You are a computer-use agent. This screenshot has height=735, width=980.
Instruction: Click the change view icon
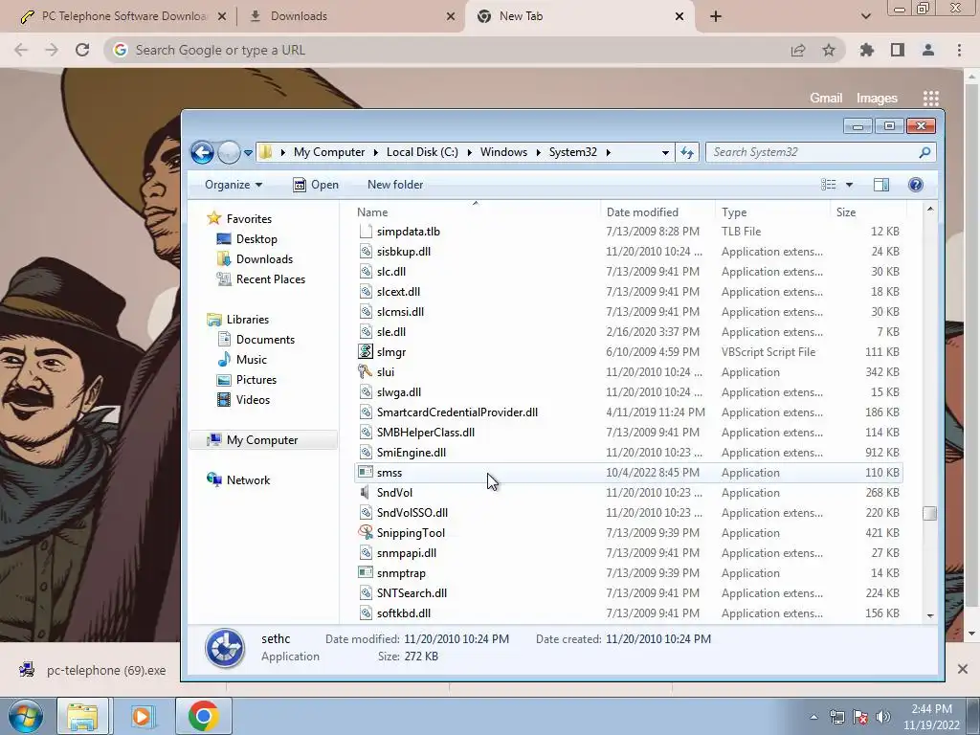[x=829, y=185]
